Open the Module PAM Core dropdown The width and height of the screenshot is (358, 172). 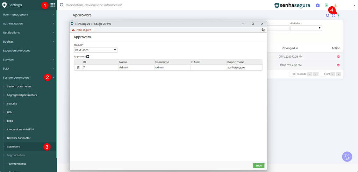tap(96, 50)
